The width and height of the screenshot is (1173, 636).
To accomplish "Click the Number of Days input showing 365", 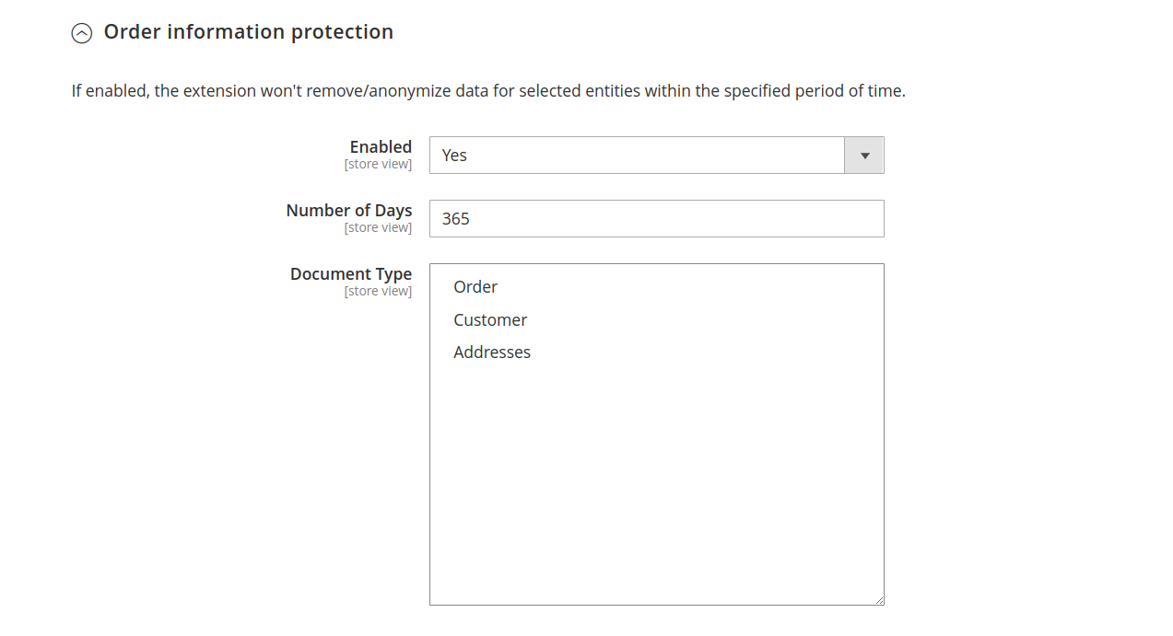I will [x=656, y=218].
